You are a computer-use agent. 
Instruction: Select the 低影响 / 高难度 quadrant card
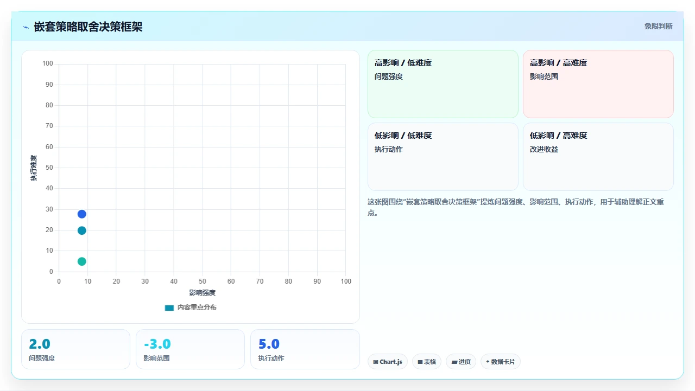click(598, 157)
